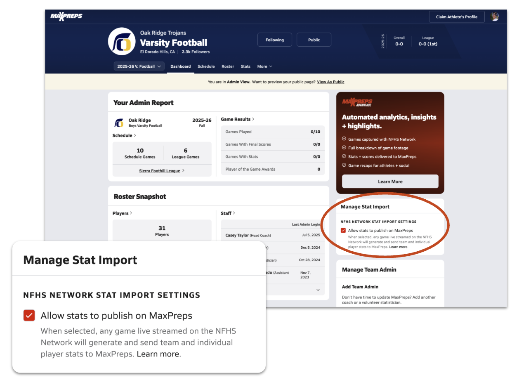519x387 pixels.
Task: Open the Sierra Foothill League link
Action: (x=161, y=171)
